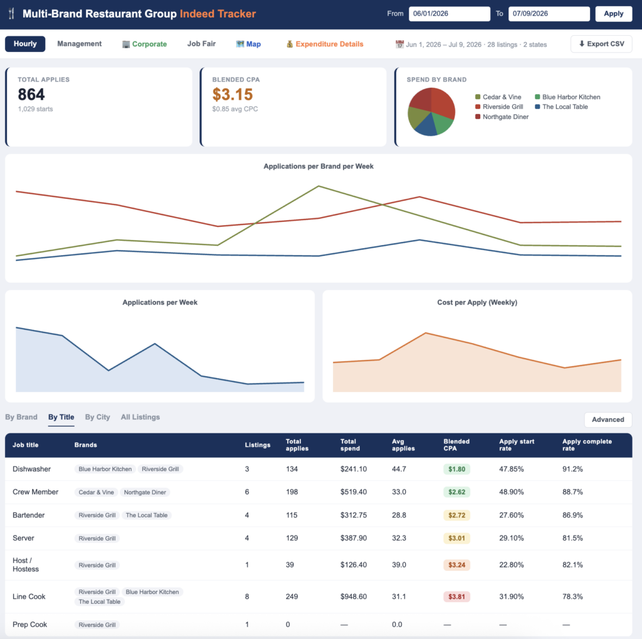
Task: Show the By Brand table view
Action: tap(21, 417)
